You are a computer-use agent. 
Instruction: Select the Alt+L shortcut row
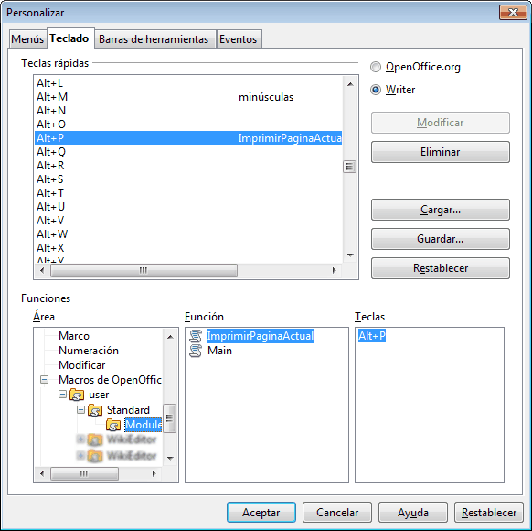(188, 83)
